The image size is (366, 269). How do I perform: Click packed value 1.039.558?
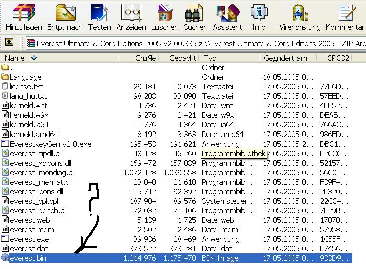180,173
